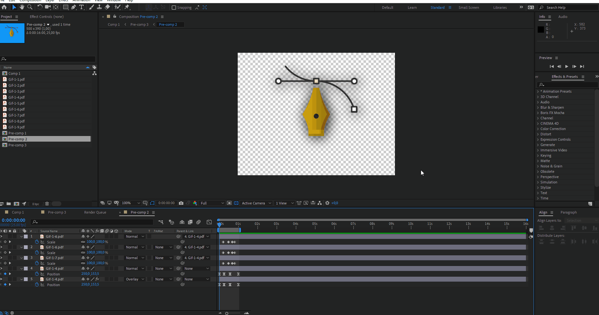Hide layer 1 Gif-1-6.pdf with eye toggle
599x315 pixels.
coord(1,236)
